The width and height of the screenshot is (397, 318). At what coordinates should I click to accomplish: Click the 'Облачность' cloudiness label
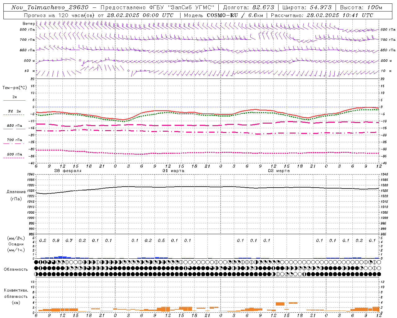pyautogui.click(x=16, y=270)
